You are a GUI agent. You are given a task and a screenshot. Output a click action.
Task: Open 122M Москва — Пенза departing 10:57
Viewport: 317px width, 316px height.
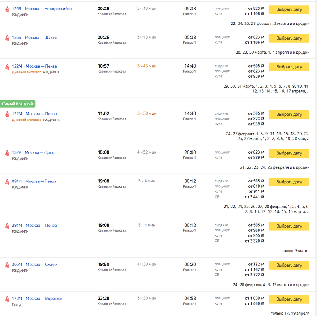click(x=34, y=66)
